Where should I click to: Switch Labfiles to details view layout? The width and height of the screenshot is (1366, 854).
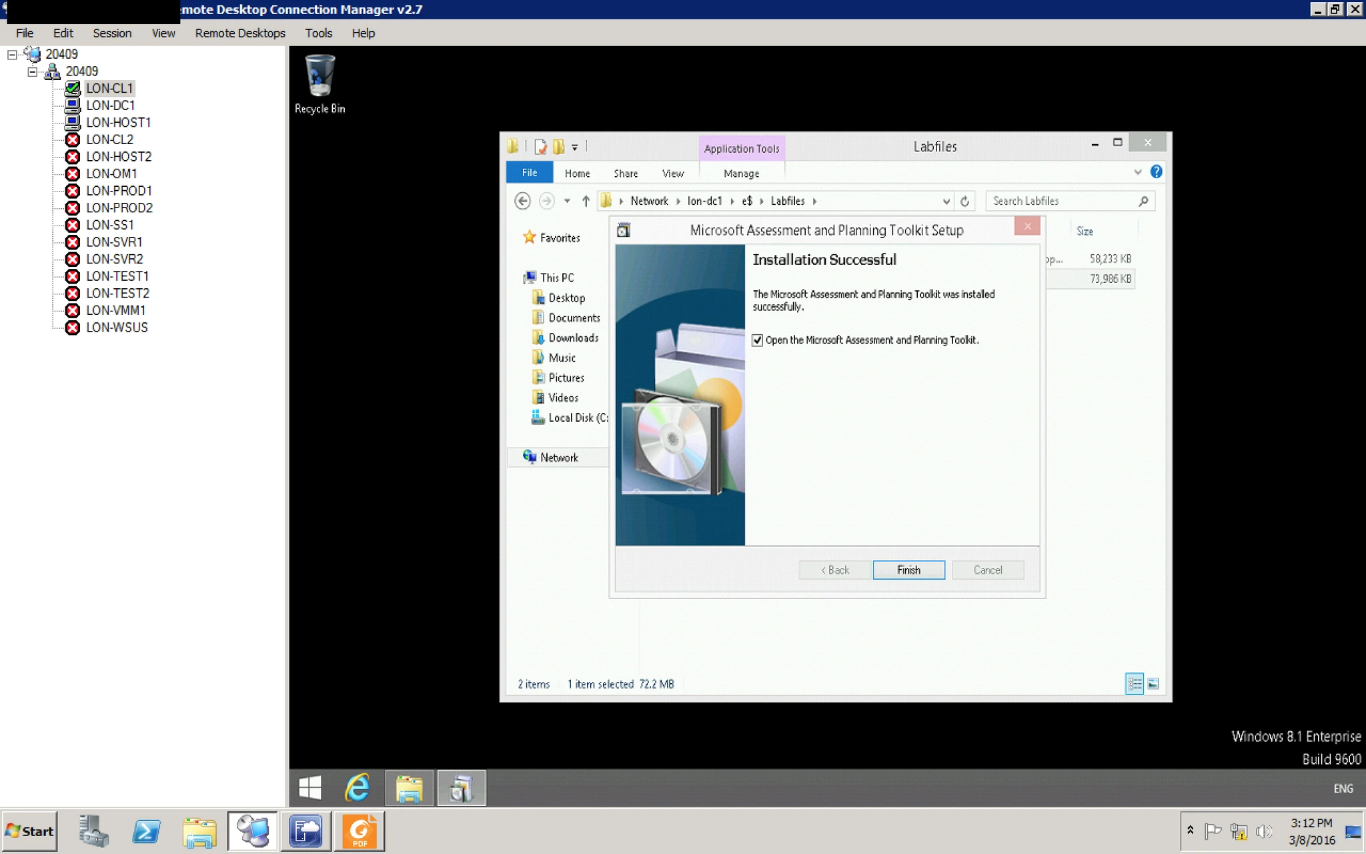[1135, 684]
